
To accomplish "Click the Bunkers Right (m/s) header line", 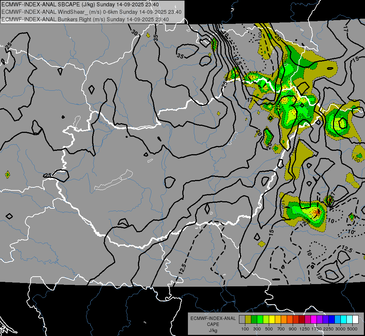I will click(x=85, y=19).
